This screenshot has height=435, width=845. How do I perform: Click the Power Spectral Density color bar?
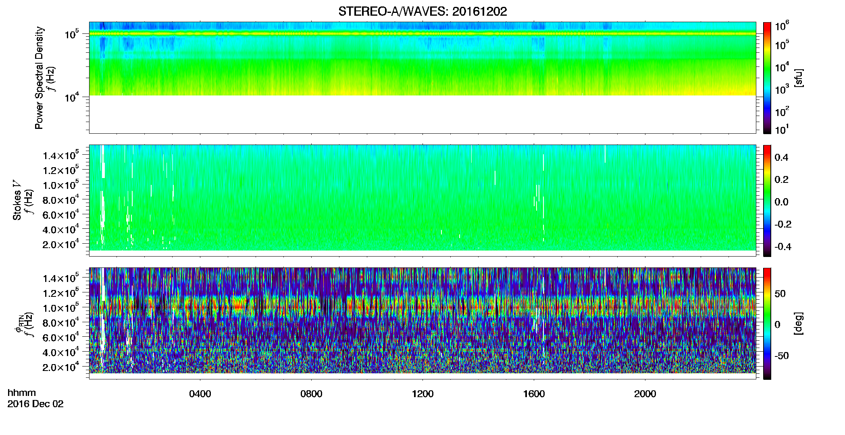point(767,78)
